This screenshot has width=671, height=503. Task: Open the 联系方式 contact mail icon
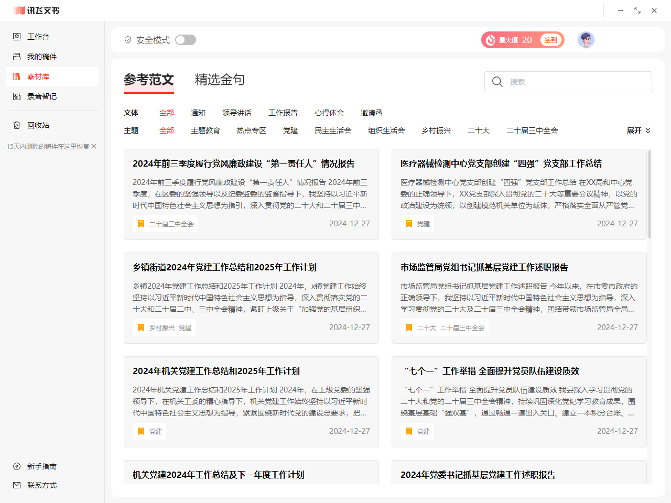pyautogui.click(x=17, y=485)
